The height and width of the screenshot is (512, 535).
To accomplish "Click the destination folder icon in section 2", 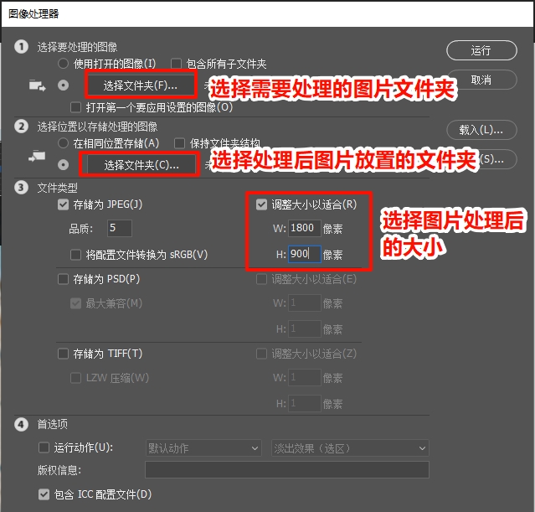I will [x=37, y=157].
